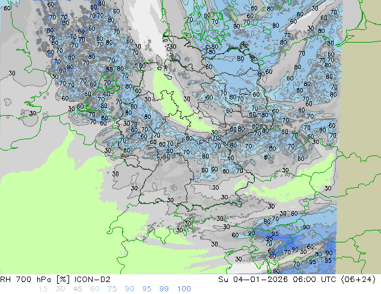381x294 pixels.
Task: Click the '06:00 UTC' time label
Action: point(315,280)
